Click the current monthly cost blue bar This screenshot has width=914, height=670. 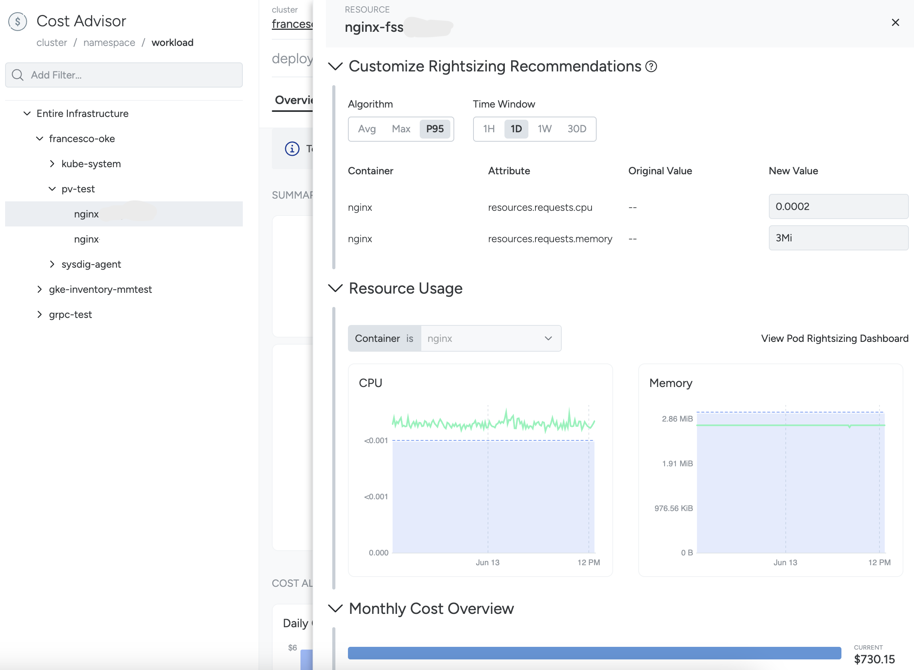pyautogui.click(x=594, y=653)
